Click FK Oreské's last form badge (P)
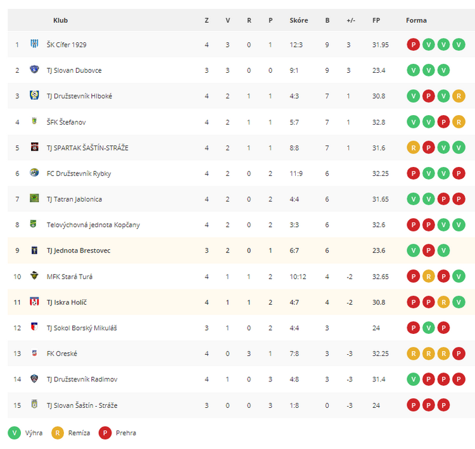Image resolution: width=475 pixels, height=449 pixels. [x=459, y=354]
